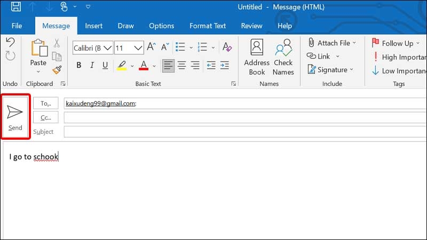Open the Customize Quick Access Toolbar dropdown
The height and width of the screenshot is (240, 427).
(88, 6)
